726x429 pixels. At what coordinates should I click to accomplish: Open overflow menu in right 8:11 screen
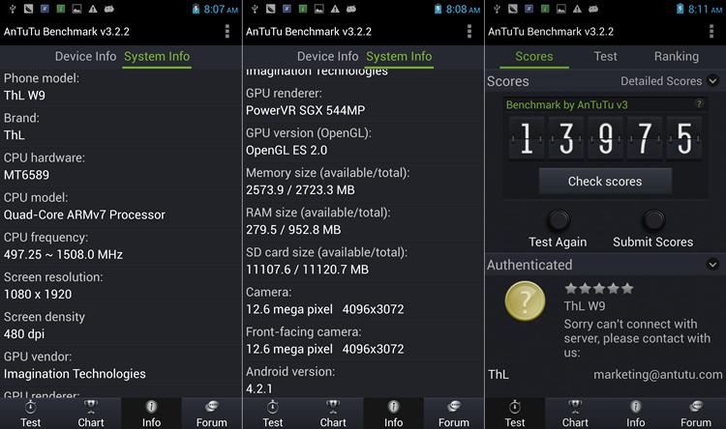(x=711, y=31)
